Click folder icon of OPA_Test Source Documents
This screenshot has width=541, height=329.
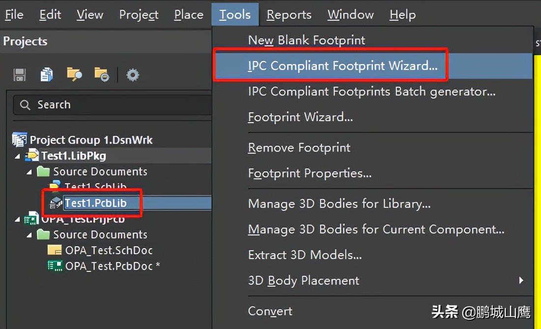coord(43,234)
